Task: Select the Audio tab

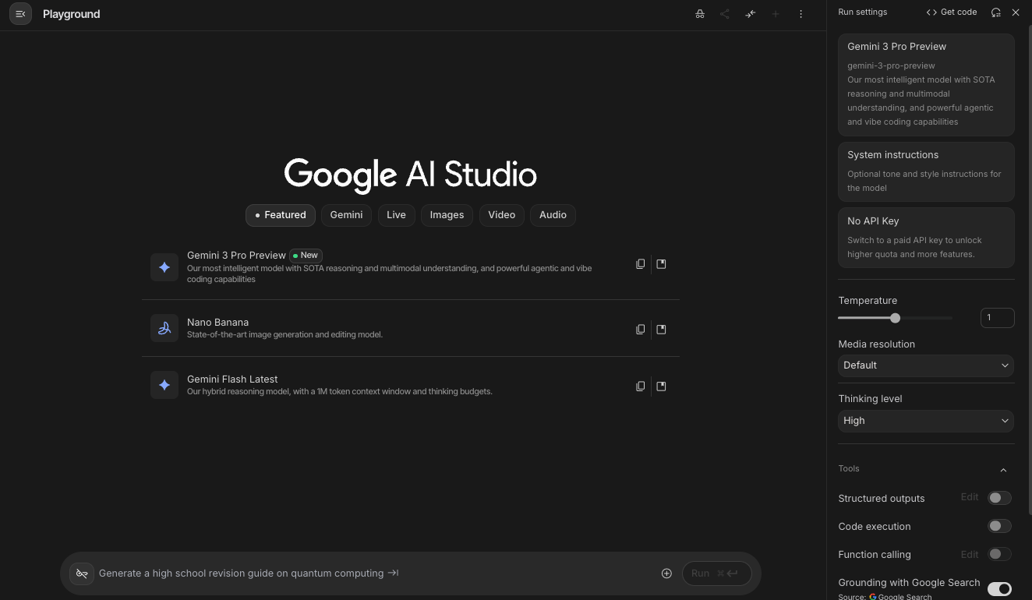Action: [553, 215]
